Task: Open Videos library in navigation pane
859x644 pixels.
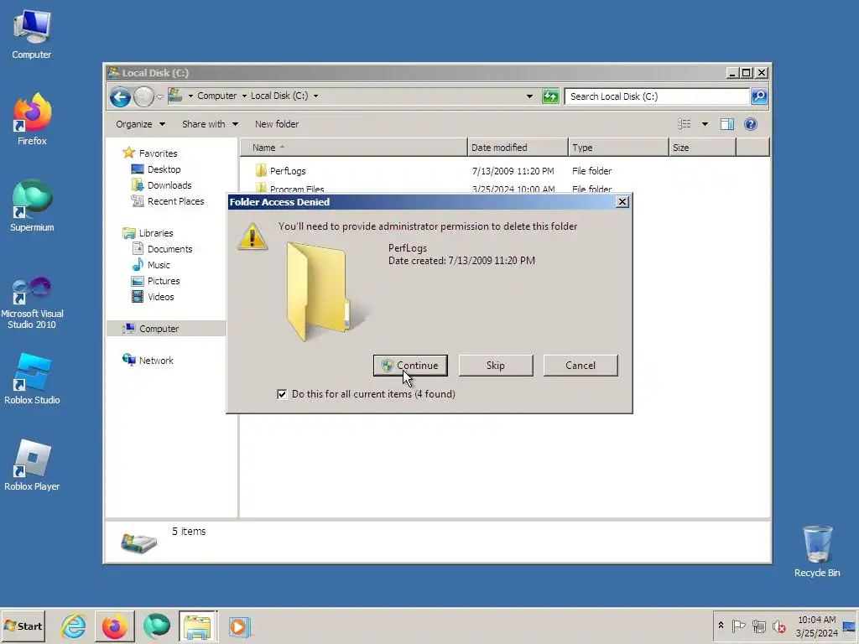Action: pos(160,297)
